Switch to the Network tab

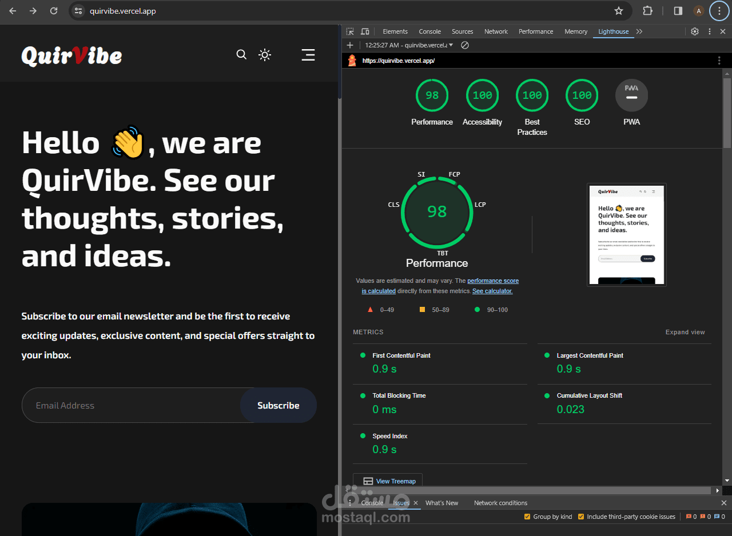[x=496, y=31]
